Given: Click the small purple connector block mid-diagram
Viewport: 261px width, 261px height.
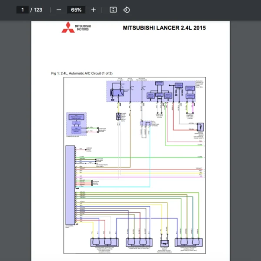Looking at the screenshot, I should tap(144, 124).
